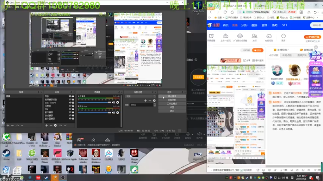Image resolution: width=323 pixels, height=181 pixels.
Task: Expand Douyu 游戏 menu
Action: tap(265, 25)
